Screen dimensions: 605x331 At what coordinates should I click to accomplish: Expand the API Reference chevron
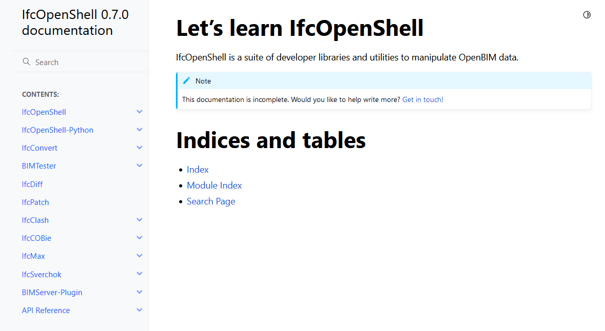139,310
